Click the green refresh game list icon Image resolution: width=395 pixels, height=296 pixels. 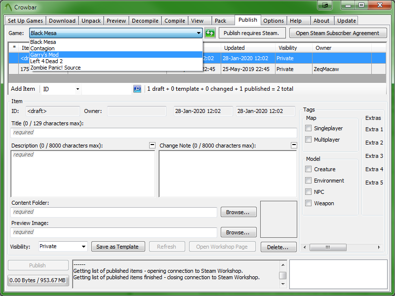click(210, 33)
